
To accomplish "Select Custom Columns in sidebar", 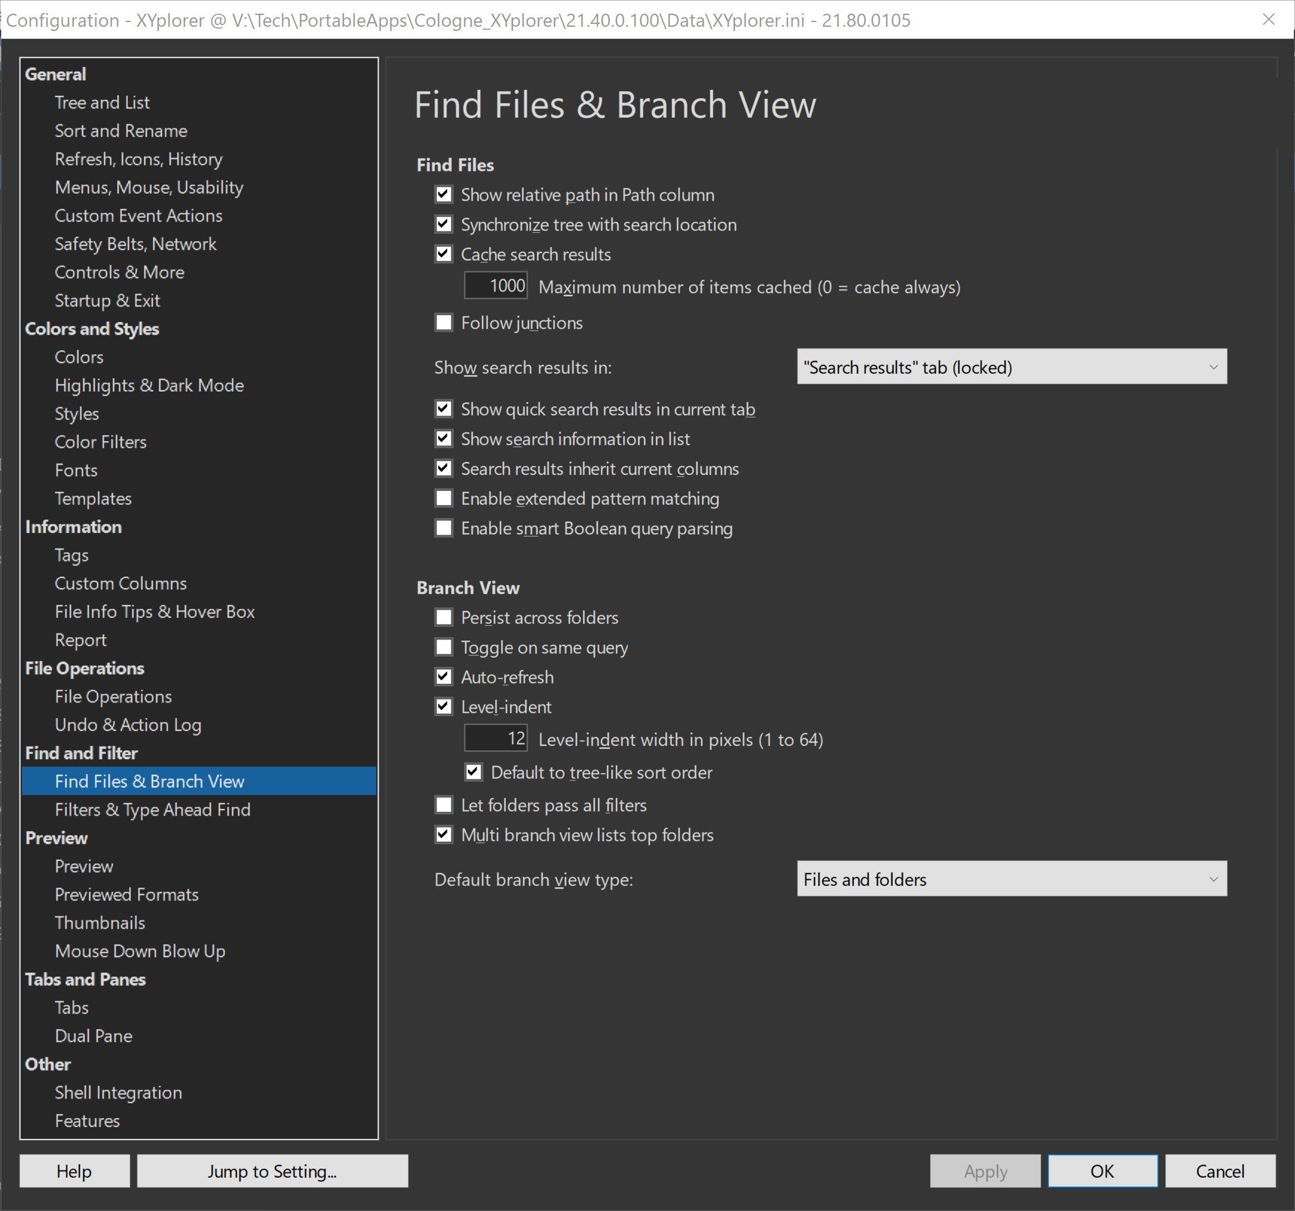I will point(120,583).
